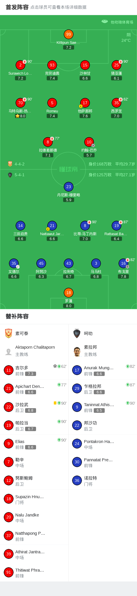The width and height of the screenshot is (137, 596).
Task: Click the 素可泰 team crest
Action: (9, 333)
